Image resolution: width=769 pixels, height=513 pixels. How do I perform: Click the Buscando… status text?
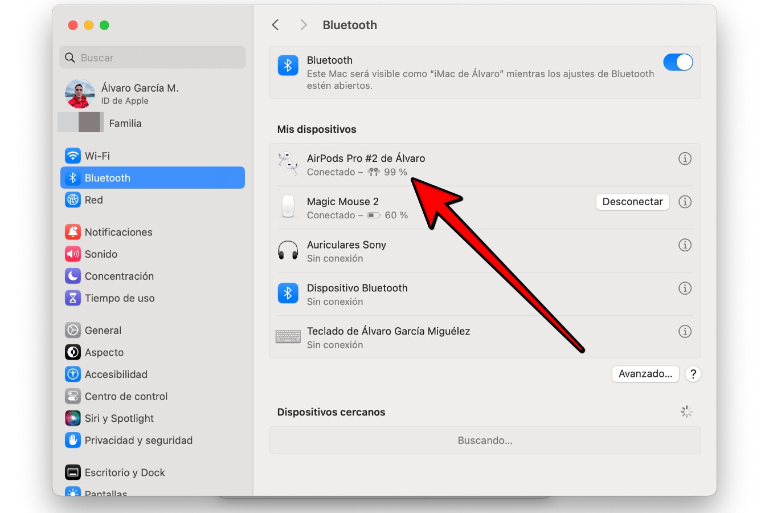[485, 441]
